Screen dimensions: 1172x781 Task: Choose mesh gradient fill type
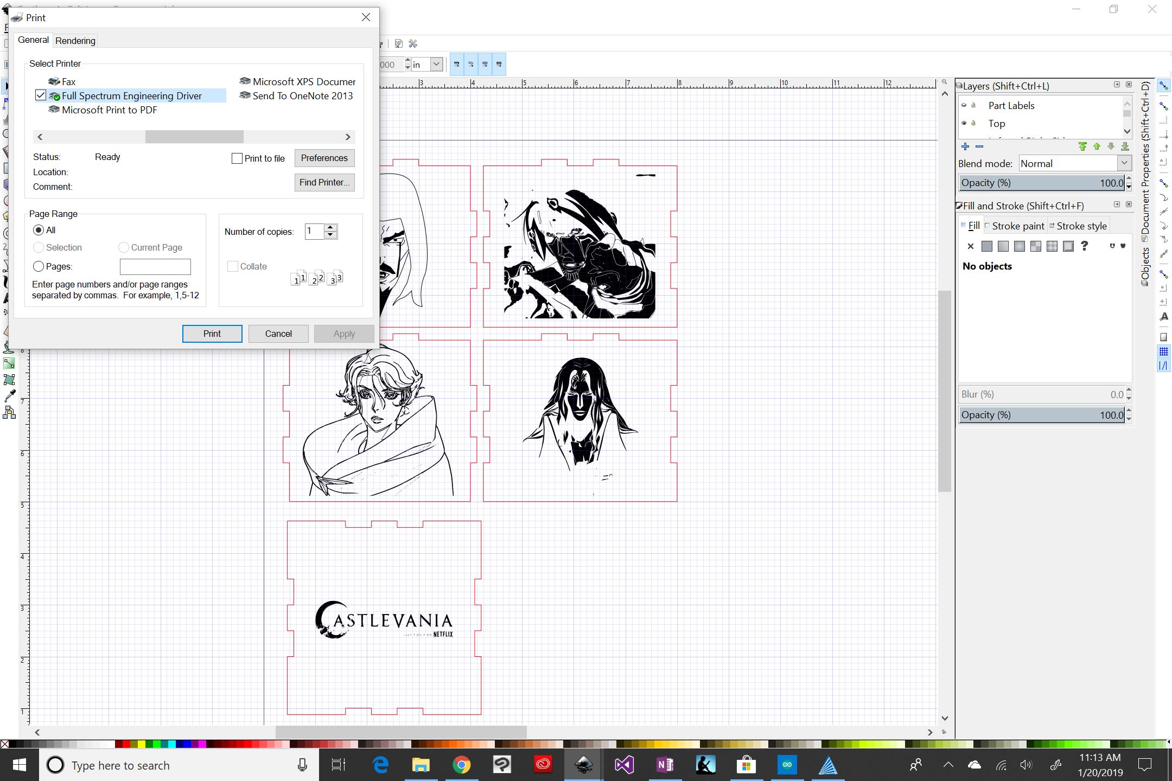coord(1036,246)
